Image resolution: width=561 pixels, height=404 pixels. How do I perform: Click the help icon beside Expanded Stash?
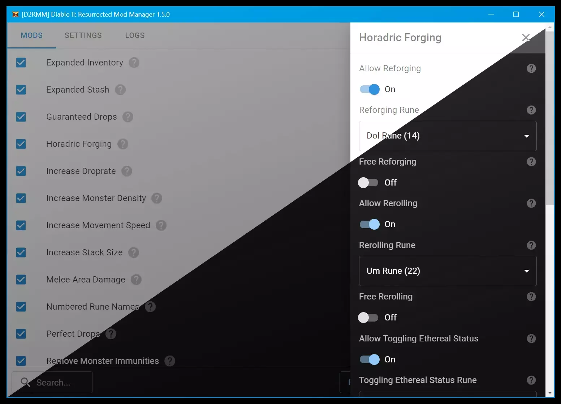pyautogui.click(x=120, y=90)
